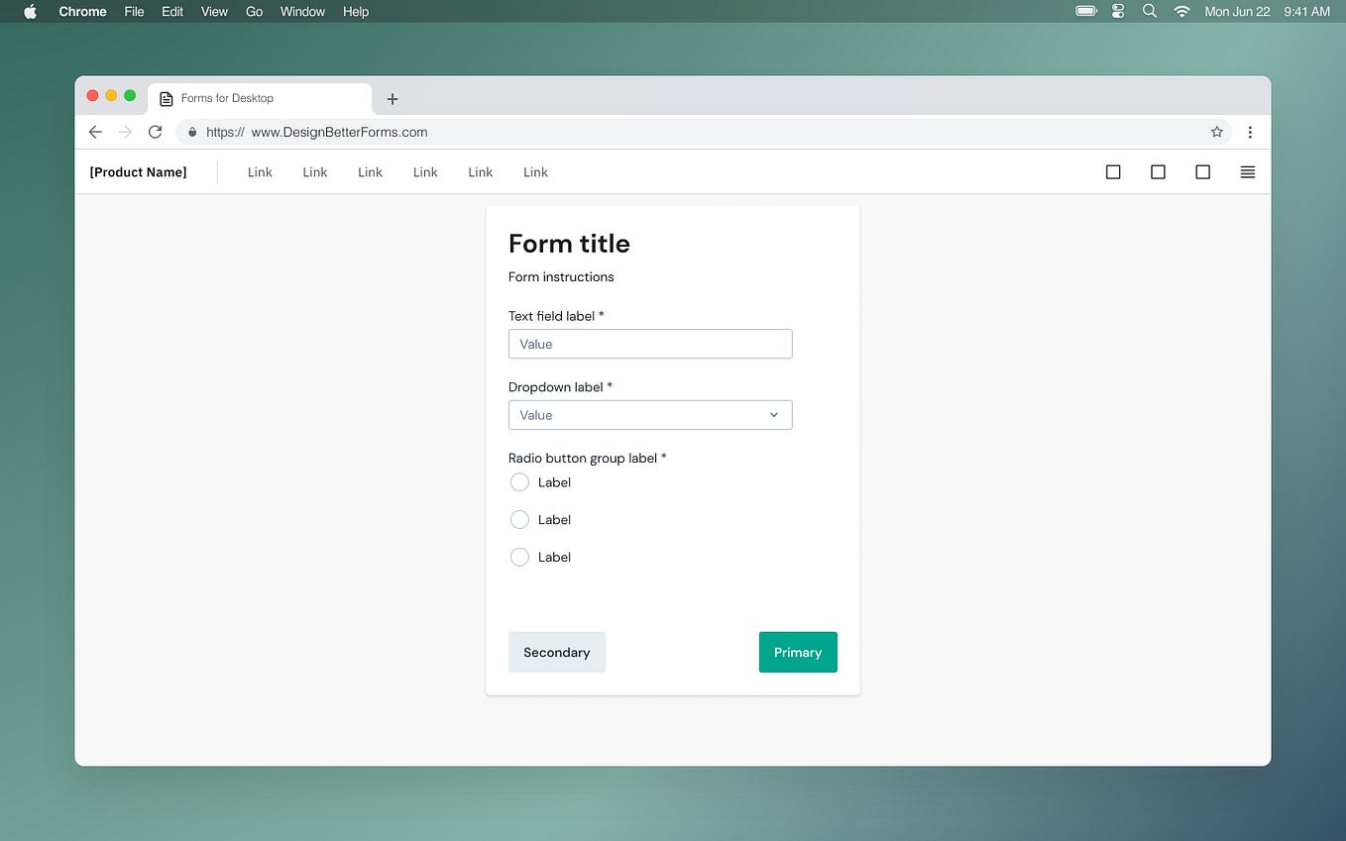Click the first square placeholder icon in the header

pos(1112,171)
